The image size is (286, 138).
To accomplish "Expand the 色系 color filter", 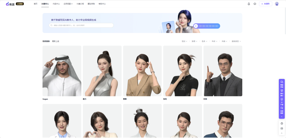I will 204,41.
